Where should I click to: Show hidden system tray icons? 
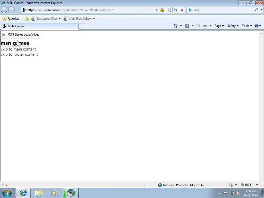click(219, 193)
